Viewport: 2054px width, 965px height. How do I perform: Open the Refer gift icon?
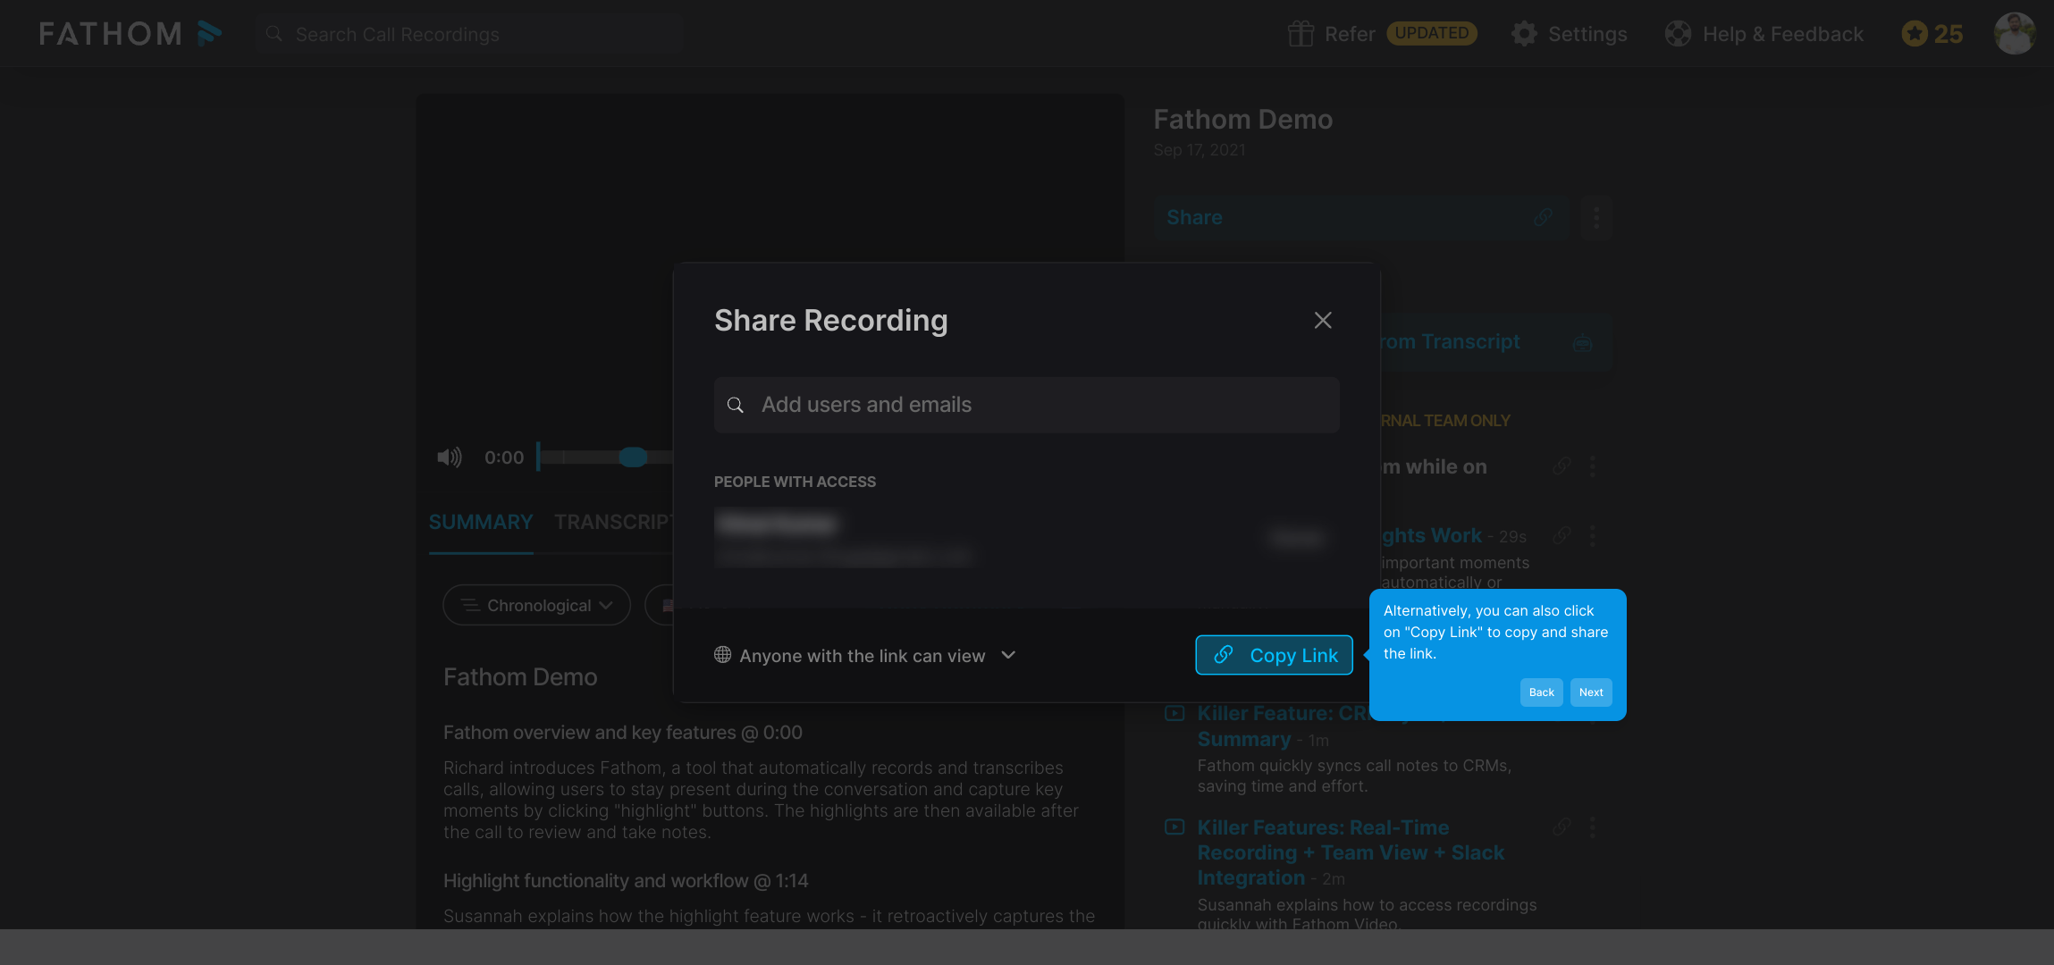(x=1301, y=34)
